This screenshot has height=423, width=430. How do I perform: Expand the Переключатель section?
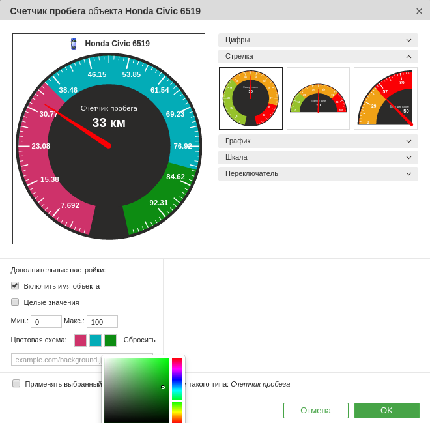pos(318,173)
